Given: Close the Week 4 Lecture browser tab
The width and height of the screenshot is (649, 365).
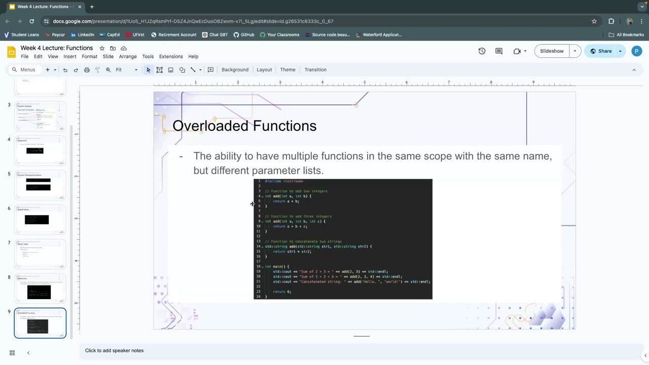Looking at the screenshot, I should click(x=80, y=7).
